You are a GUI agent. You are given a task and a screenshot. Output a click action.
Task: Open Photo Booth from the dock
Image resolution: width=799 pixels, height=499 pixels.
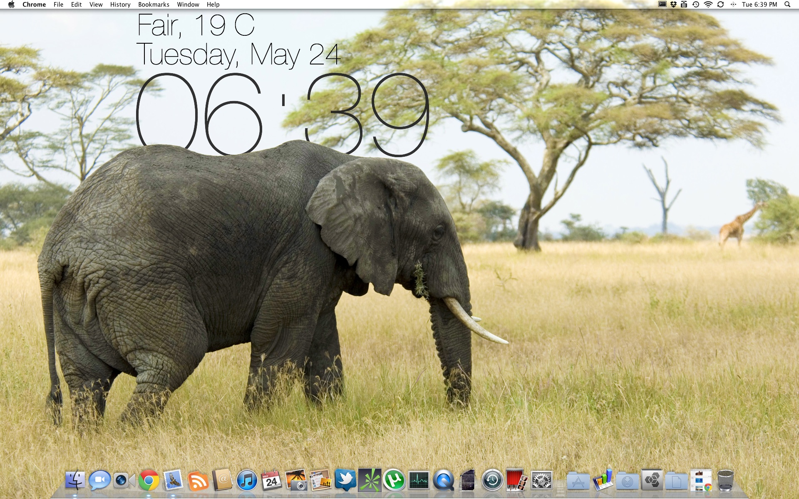(516, 481)
